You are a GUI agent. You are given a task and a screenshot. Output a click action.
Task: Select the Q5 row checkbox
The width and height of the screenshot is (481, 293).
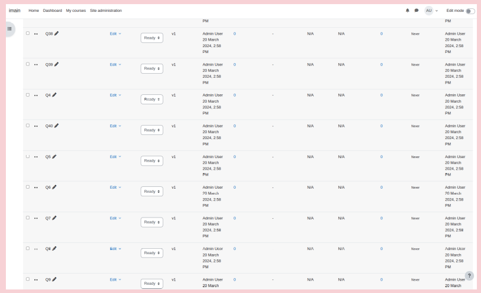[x=28, y=156]
